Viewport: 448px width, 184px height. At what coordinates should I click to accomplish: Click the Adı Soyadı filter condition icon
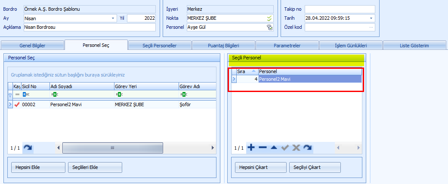click(x=54, y=94)
